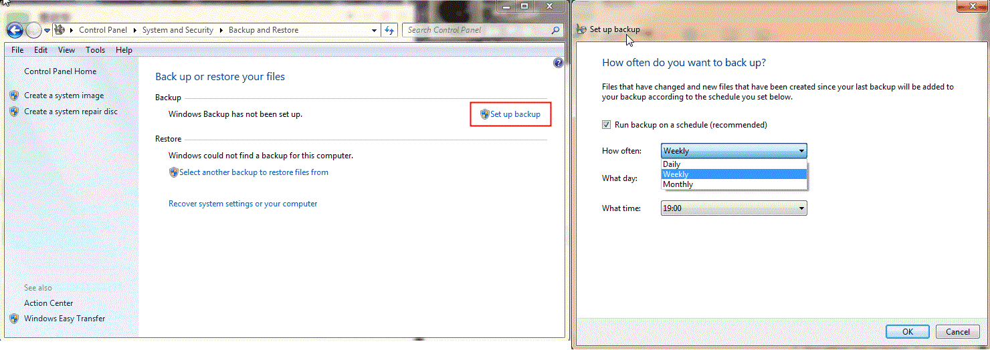Open the Edit menu
The height and width of the screenshot is (350, 990).
coord(41,50)
